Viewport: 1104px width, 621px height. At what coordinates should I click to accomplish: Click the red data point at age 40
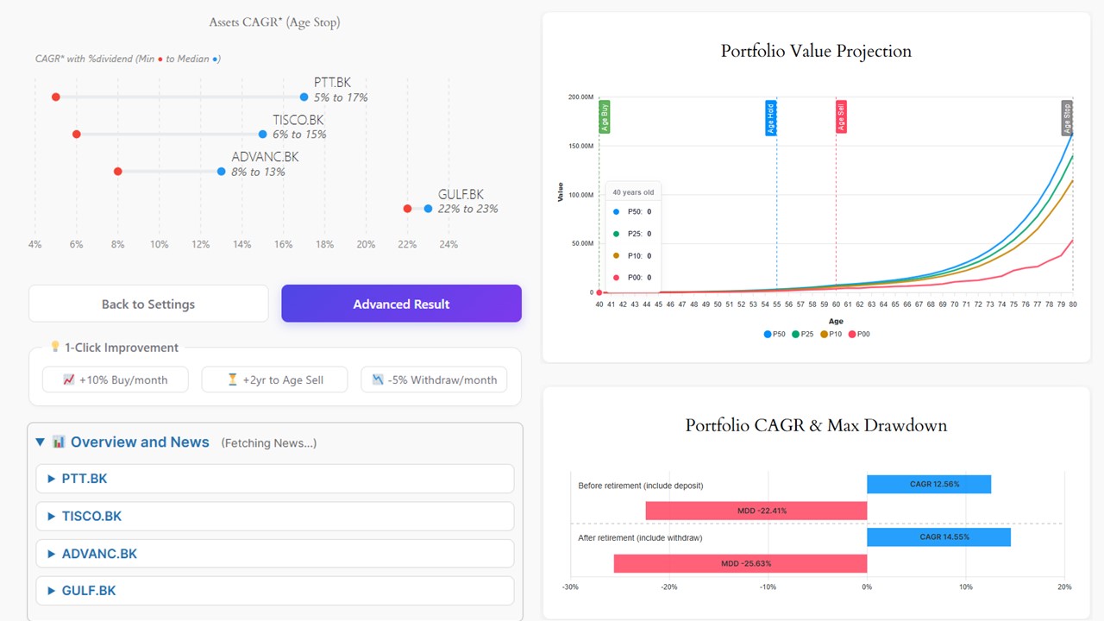(x=599, y=292)
